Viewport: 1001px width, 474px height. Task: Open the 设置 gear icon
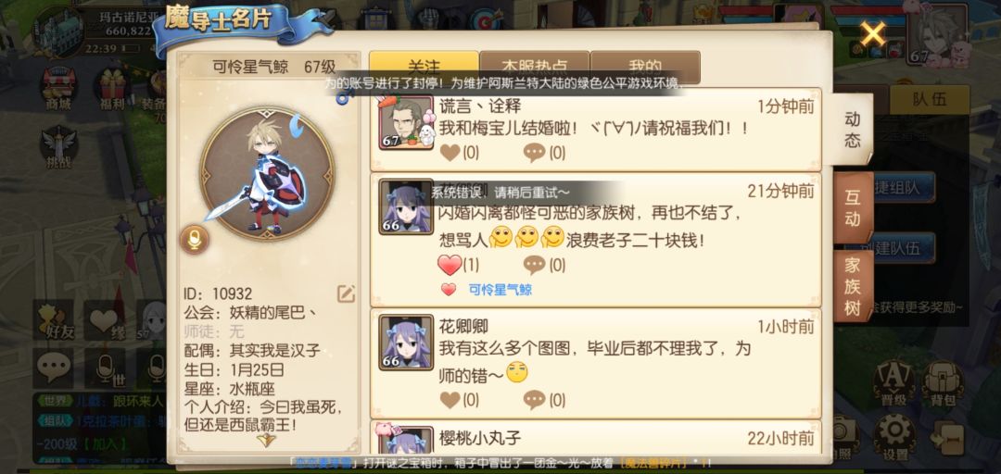tap(894, 437)
